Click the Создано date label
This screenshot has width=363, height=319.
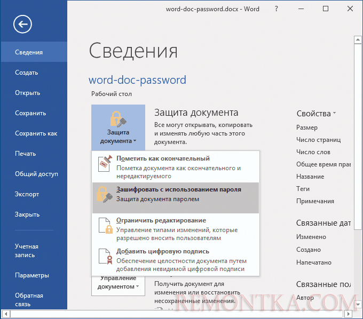point(309,250)
